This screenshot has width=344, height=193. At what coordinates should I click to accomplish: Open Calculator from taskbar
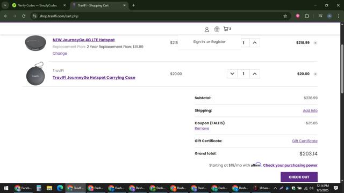click(x=39, y=188)
